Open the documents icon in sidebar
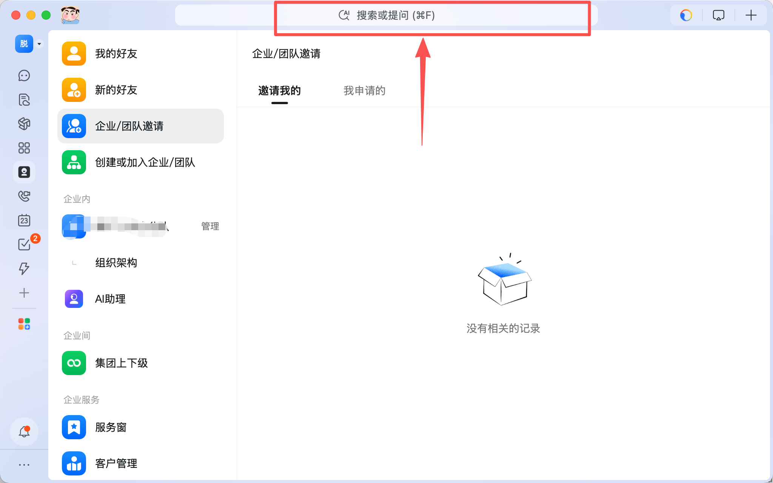773x483 pixels. coord(24,100)
